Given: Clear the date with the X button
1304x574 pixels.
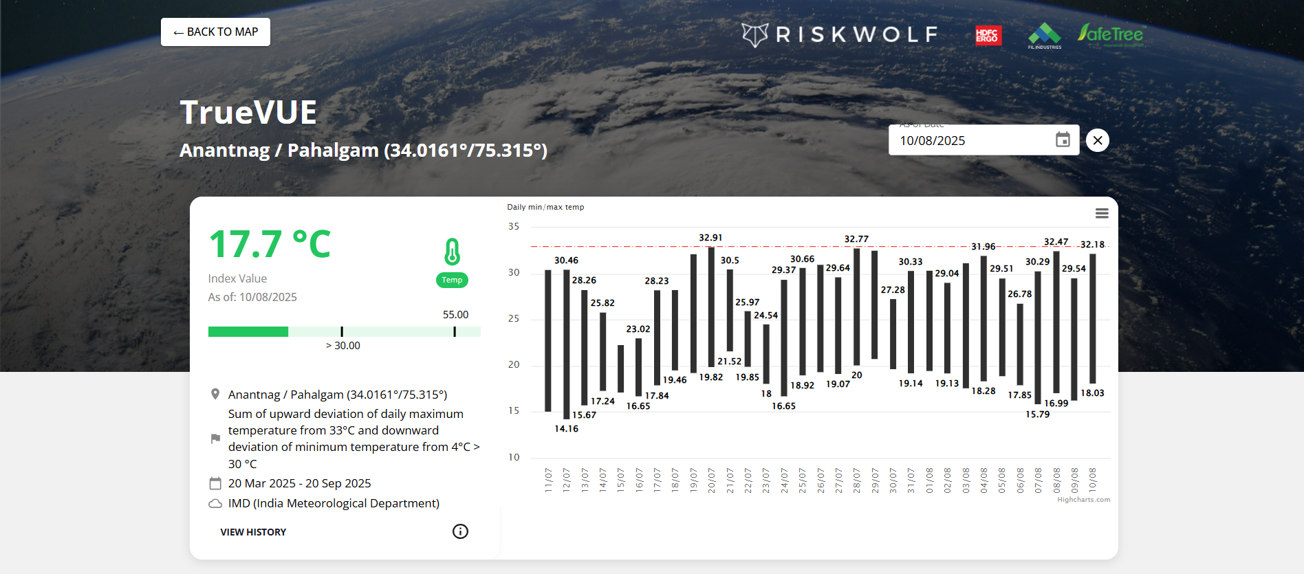Looking at the screenshot, I should [x=1098, y=141].
